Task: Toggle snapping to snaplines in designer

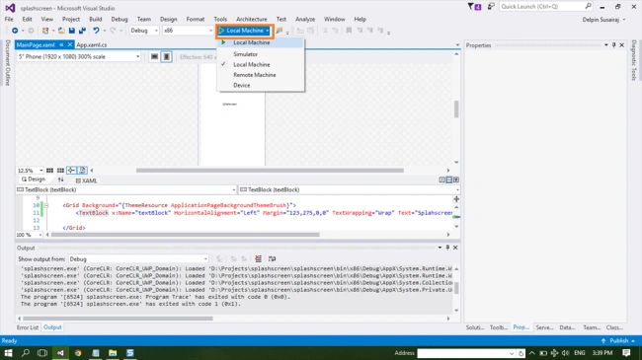Action: [x=71, y=171]
